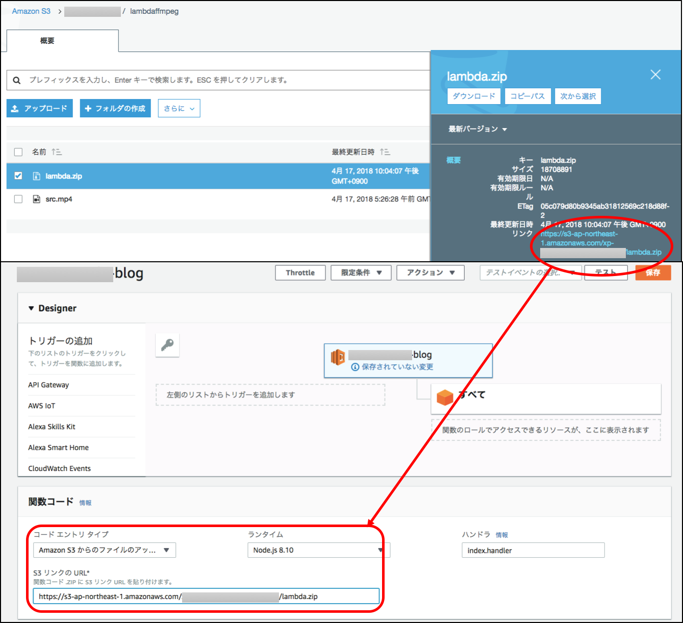
Task: Open the アクション dropdown
Action: coord(431,272)
